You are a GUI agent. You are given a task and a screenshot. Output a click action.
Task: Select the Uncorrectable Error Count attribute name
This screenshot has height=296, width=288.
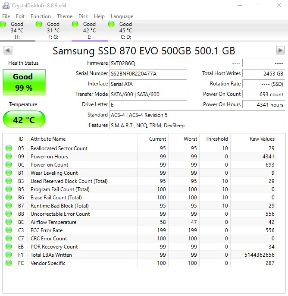[x=60, y=214]
